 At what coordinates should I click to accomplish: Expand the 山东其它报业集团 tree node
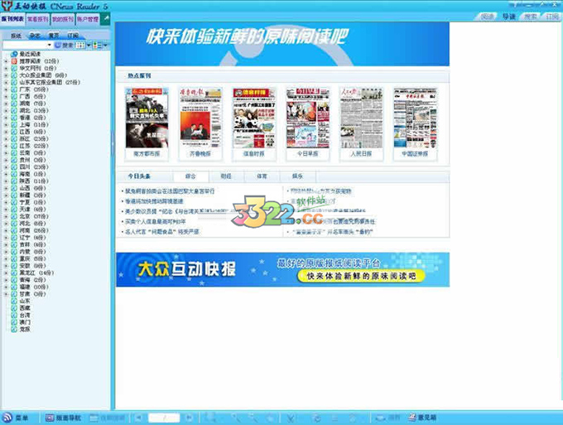coord(6,82)
